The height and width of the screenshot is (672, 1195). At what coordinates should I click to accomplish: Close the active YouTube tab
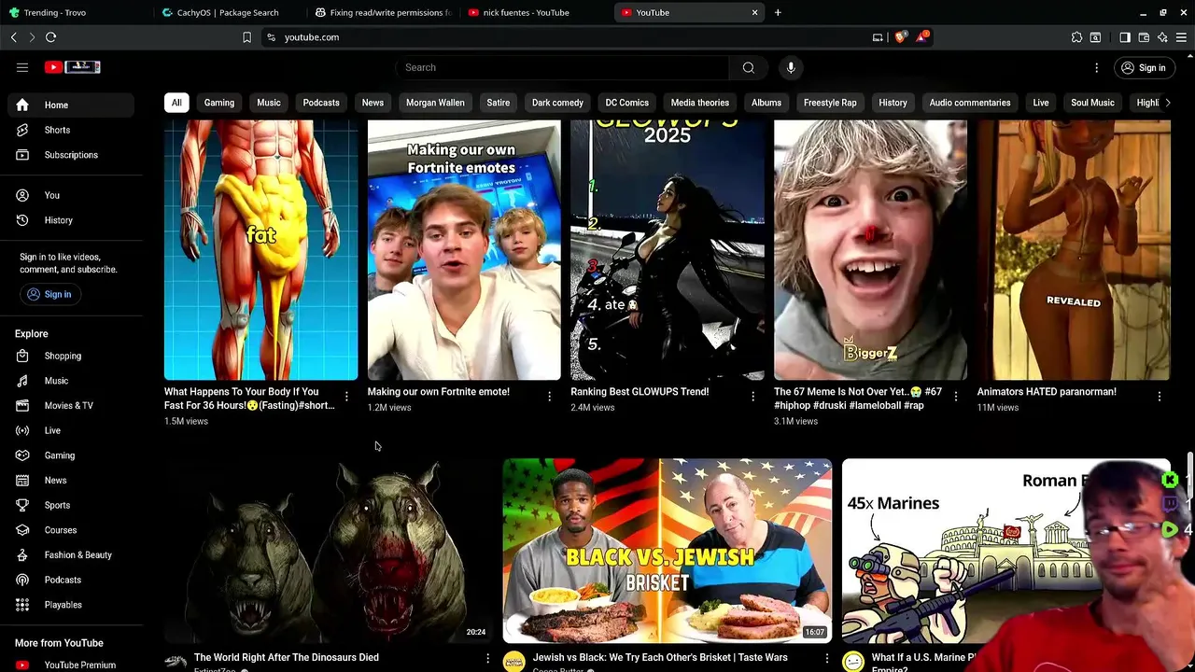click(x=754, y=12)
